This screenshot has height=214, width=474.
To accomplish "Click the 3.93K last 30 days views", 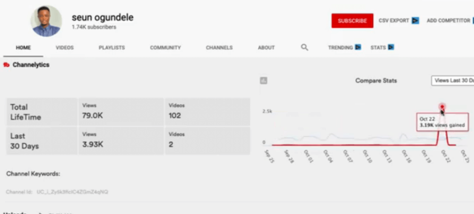I will tap(93, 144).
